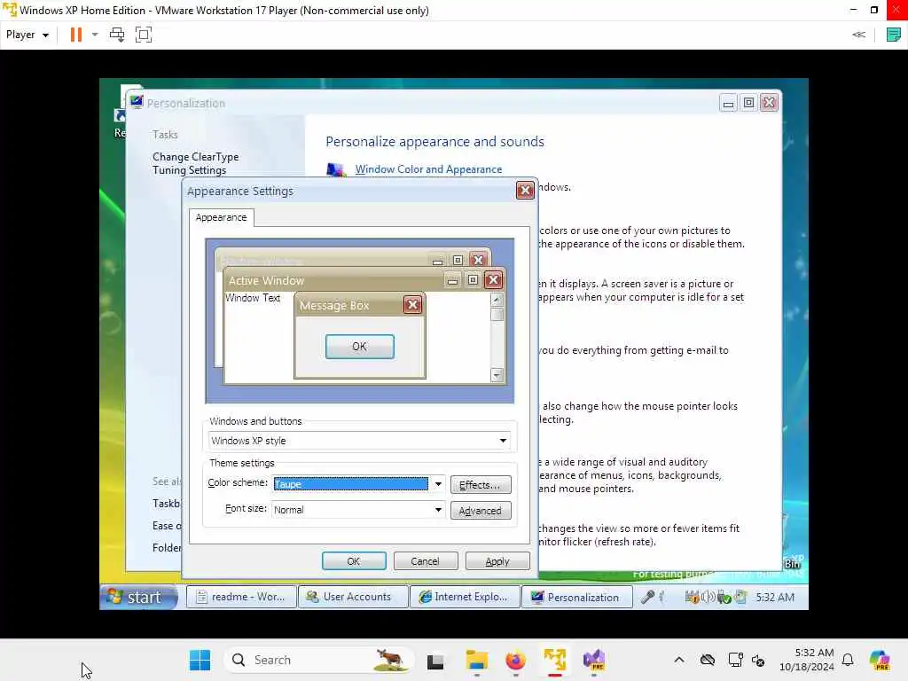Open the Color scheme dropdown
The height and width of the screenshot is (681, 908).
pos(438,484)
